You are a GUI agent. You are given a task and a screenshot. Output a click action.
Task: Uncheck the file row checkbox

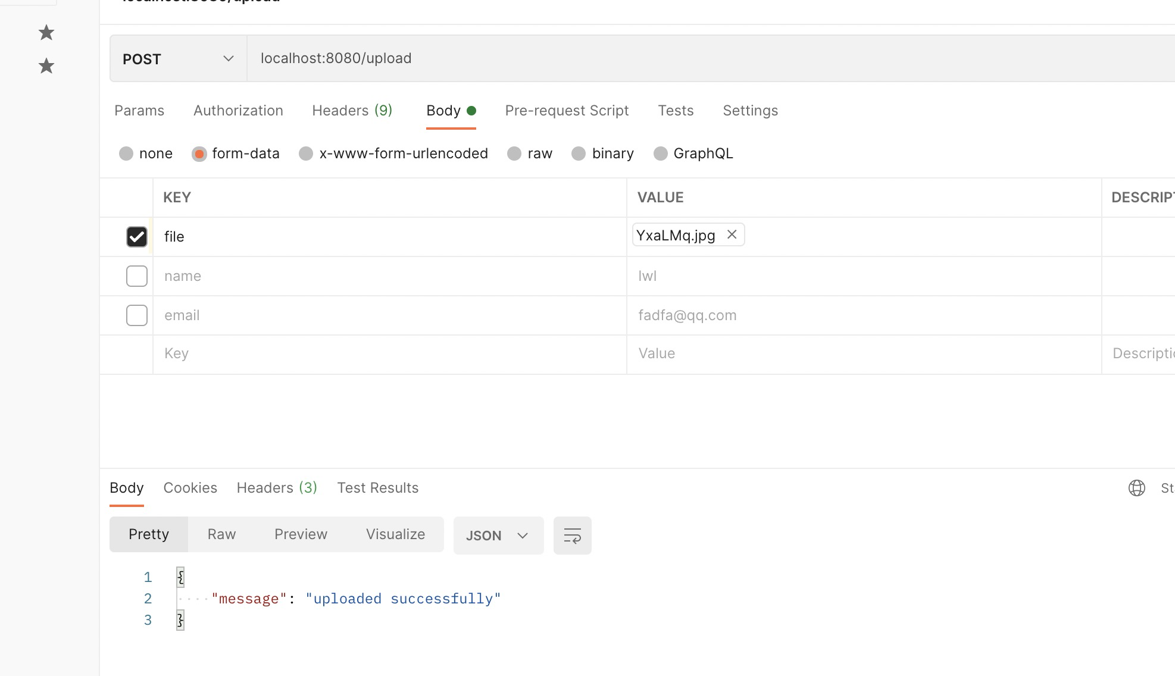point(137,237)
